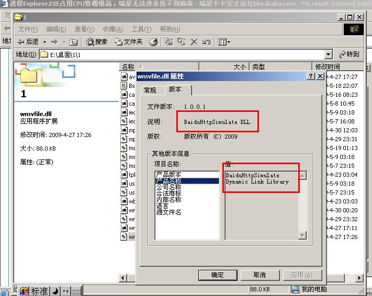Click the Cancel (取消) button
372x296 pixels.
(x=260, y=275)
